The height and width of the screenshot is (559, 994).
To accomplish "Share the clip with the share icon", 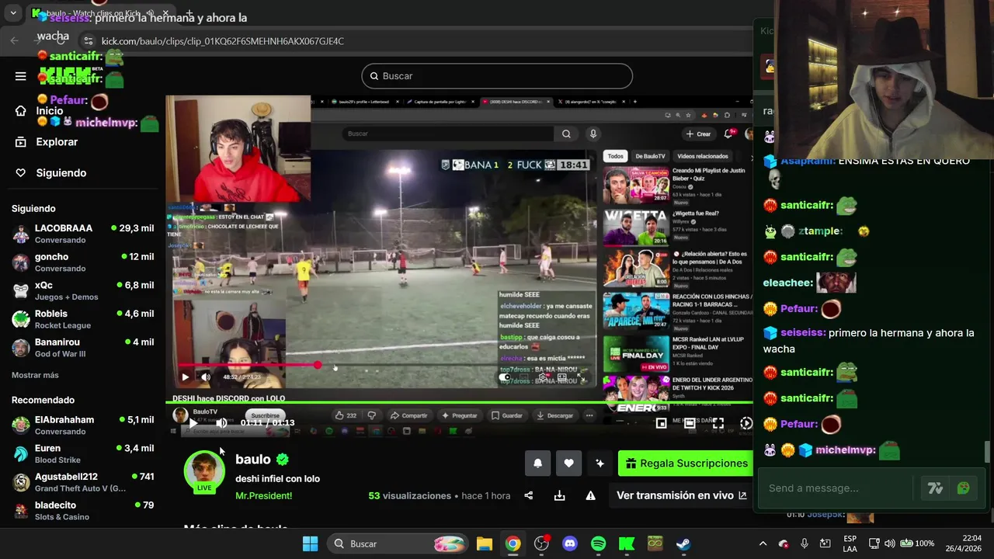I will (529, 495).
